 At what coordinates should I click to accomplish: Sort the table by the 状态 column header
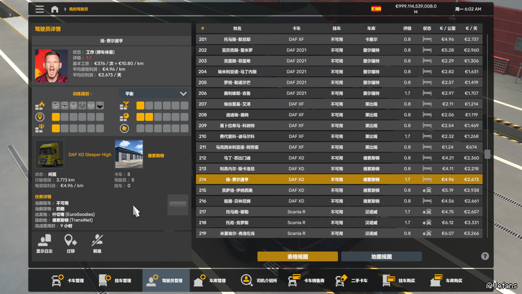[x=427, y=29]
